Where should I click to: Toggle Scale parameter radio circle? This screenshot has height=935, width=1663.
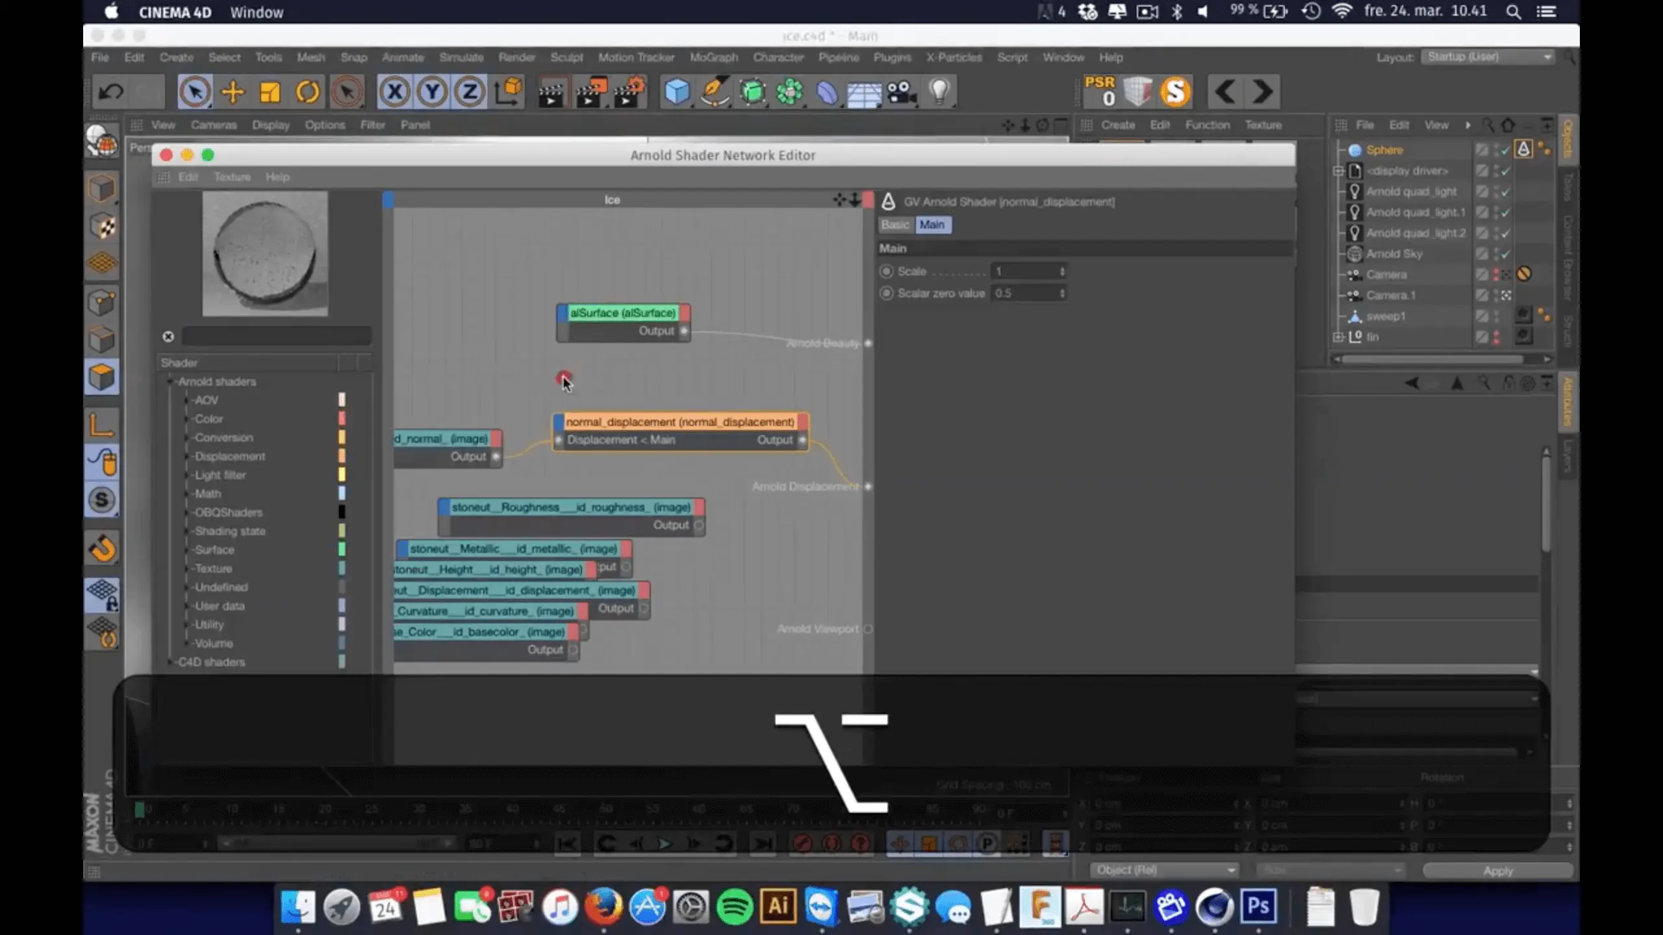coord(886,271)
